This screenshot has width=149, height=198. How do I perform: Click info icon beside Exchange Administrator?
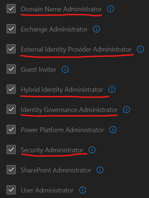pos(96,29)
